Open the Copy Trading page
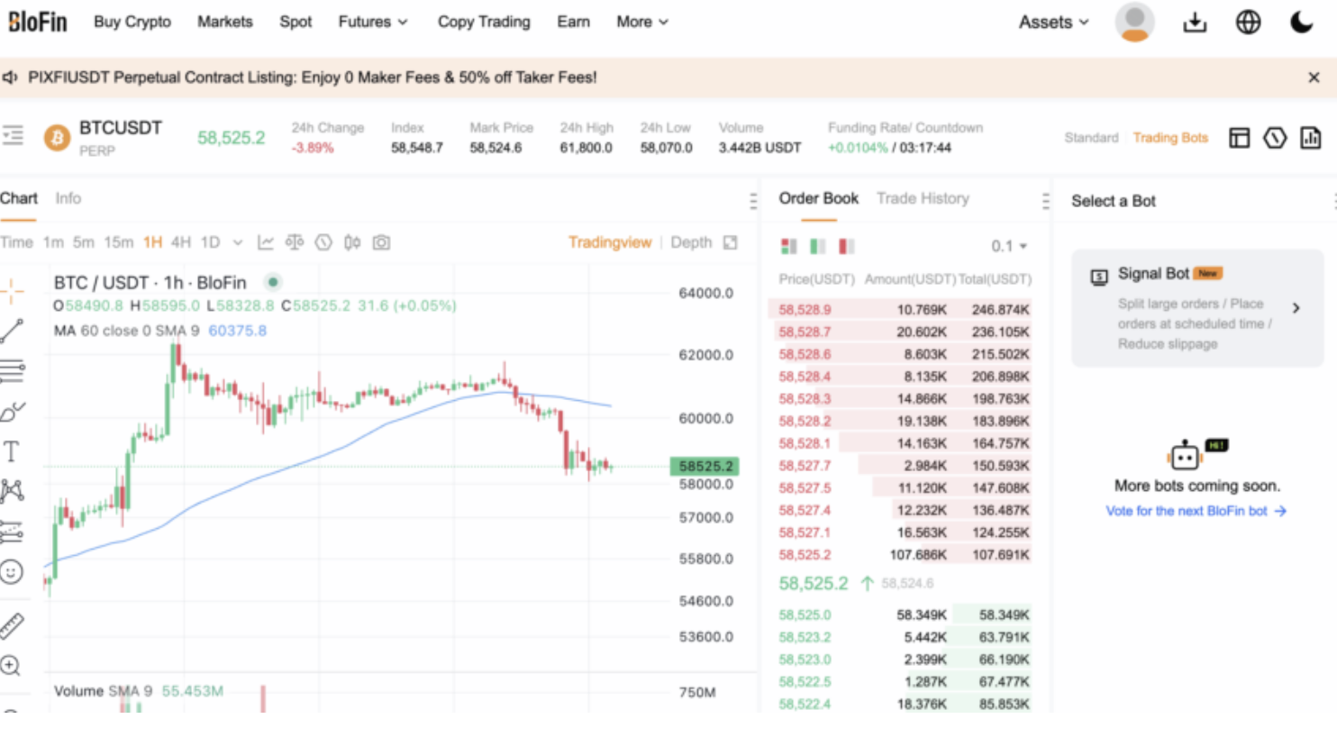The width and height of the screenshot is (1337, 737). (484, 22)
